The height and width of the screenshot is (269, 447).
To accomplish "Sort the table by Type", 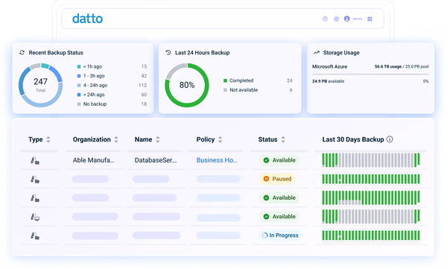I will pos(48,139).
